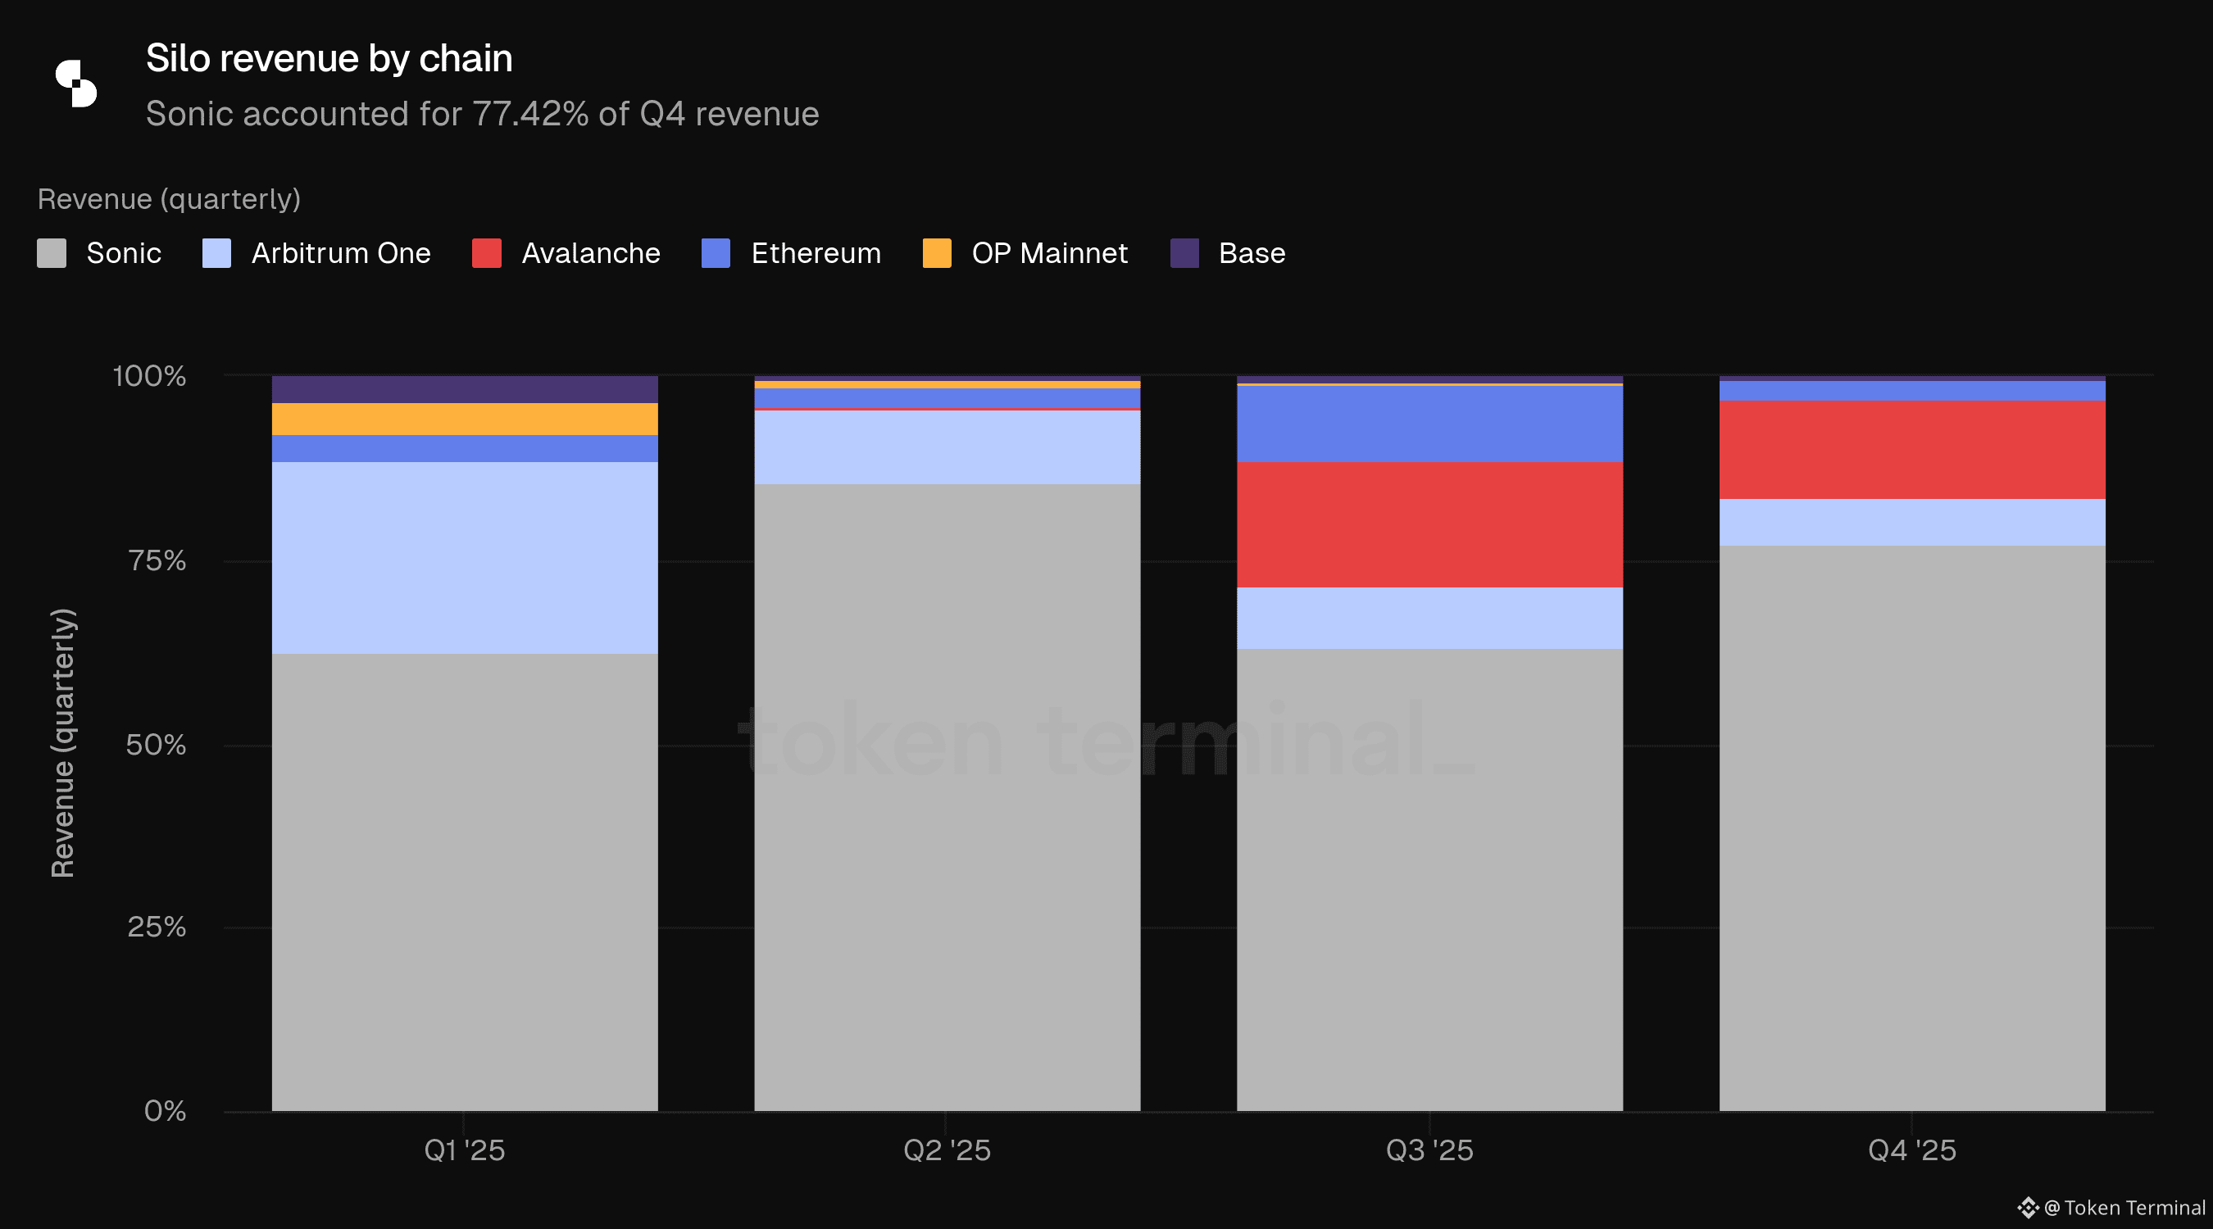The width and height of the screenshot is (2213, 1229).
Task: Click the Ethereum segment in Q3 '25 bar
Action: point(1429,424)
